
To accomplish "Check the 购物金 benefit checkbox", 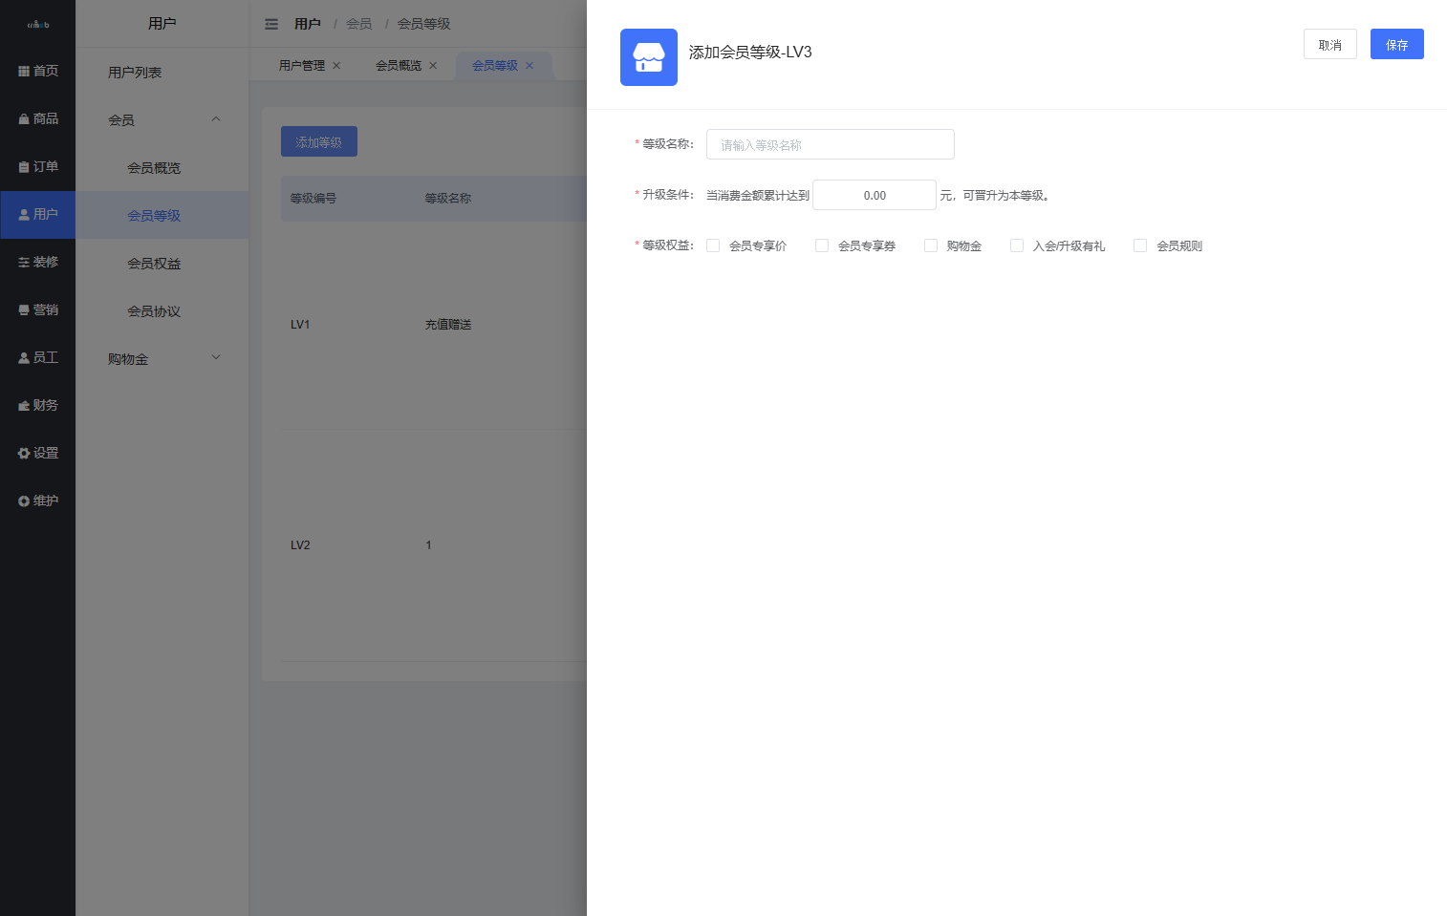I will click(x=931, y=245).
